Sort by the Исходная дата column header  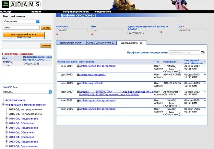(x=67, y=62)
